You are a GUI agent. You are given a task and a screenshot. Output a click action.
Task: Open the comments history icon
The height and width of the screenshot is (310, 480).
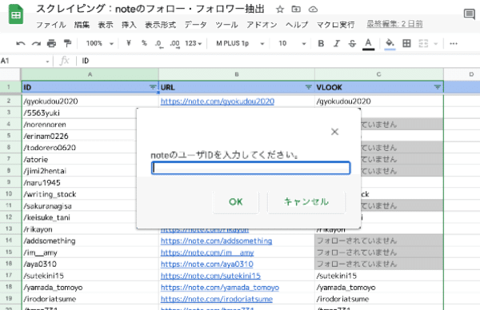(469, 14)
